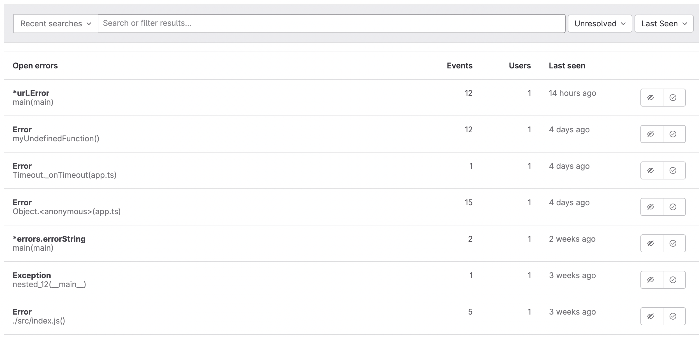The image size is (699, 337).
Task: Expand the Last Seen sort dropdown
Action: point(663,24)
